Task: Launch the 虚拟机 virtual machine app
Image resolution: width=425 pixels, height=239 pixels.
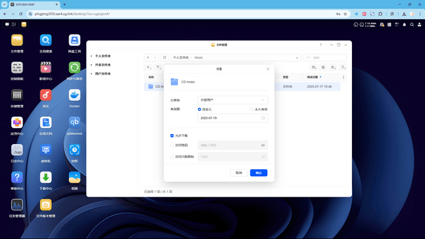Action: (46, 150)
